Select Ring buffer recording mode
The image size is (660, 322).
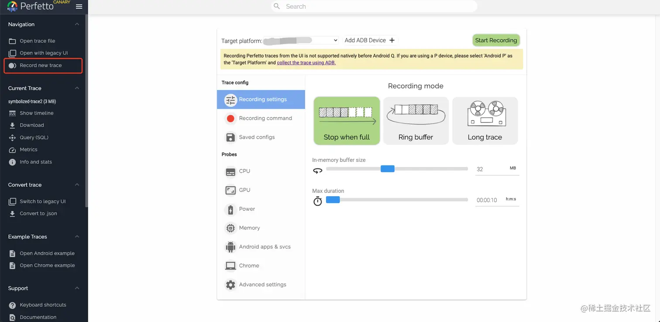tap(416, 121)
